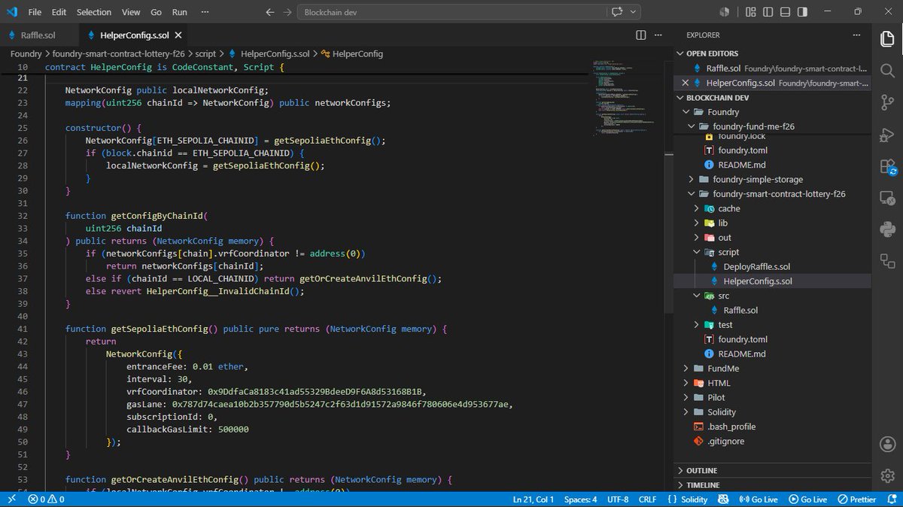Change Spaces: 4 indentation setting
This screenshot has width=903, height=507.
tap(580, 499)
